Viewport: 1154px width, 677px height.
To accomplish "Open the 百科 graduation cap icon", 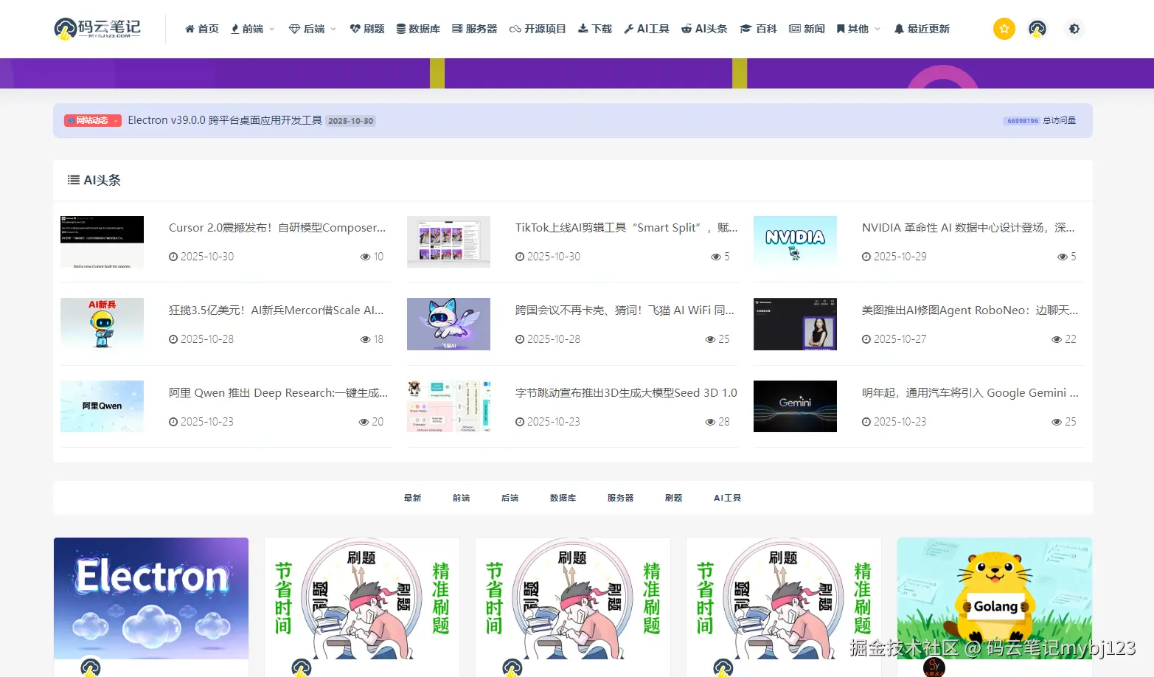I will (x=745, y=29).
